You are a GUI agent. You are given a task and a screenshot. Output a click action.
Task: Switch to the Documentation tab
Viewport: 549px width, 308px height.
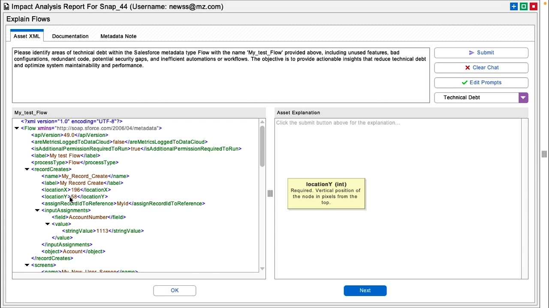click(70, 36)
